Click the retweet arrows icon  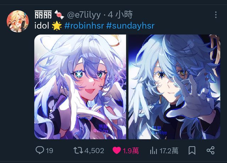[78, 150]
